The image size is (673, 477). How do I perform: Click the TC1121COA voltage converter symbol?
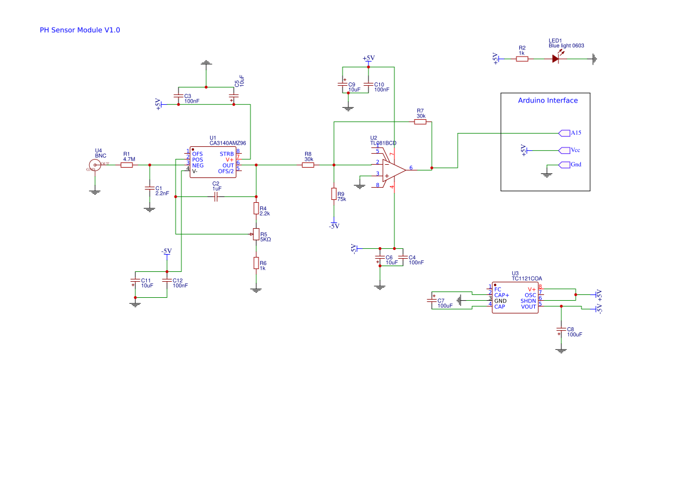coord(515,298)
